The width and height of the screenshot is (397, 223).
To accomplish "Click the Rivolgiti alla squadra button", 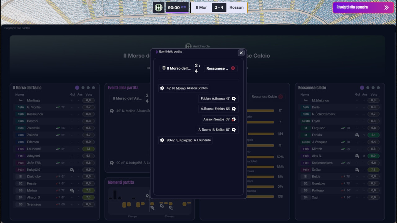I will tap(363, 7).
